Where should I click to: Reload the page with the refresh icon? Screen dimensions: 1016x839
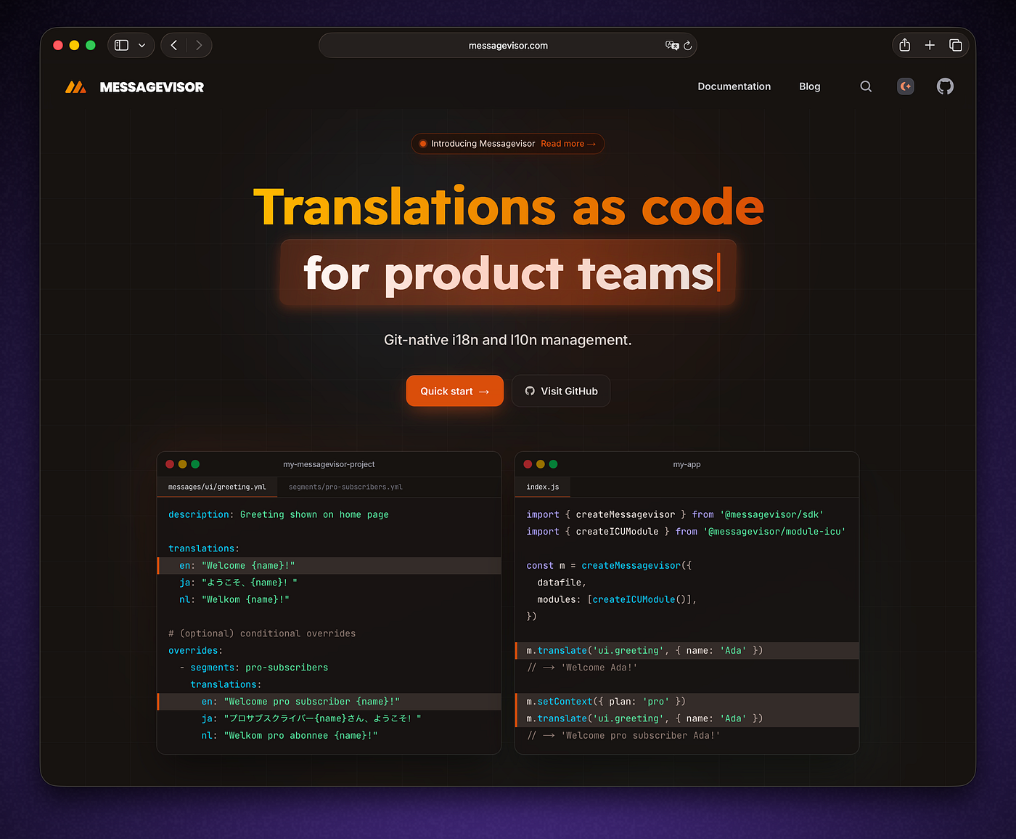click(688, 45)
